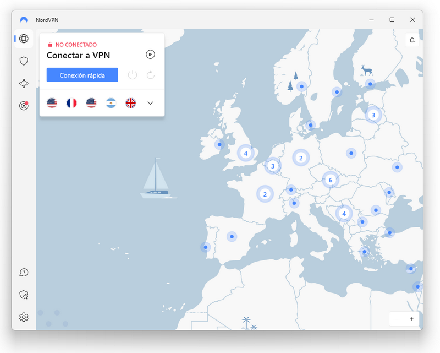Expand the recent connections chevron
440x353 pixels.
(150, 103)
